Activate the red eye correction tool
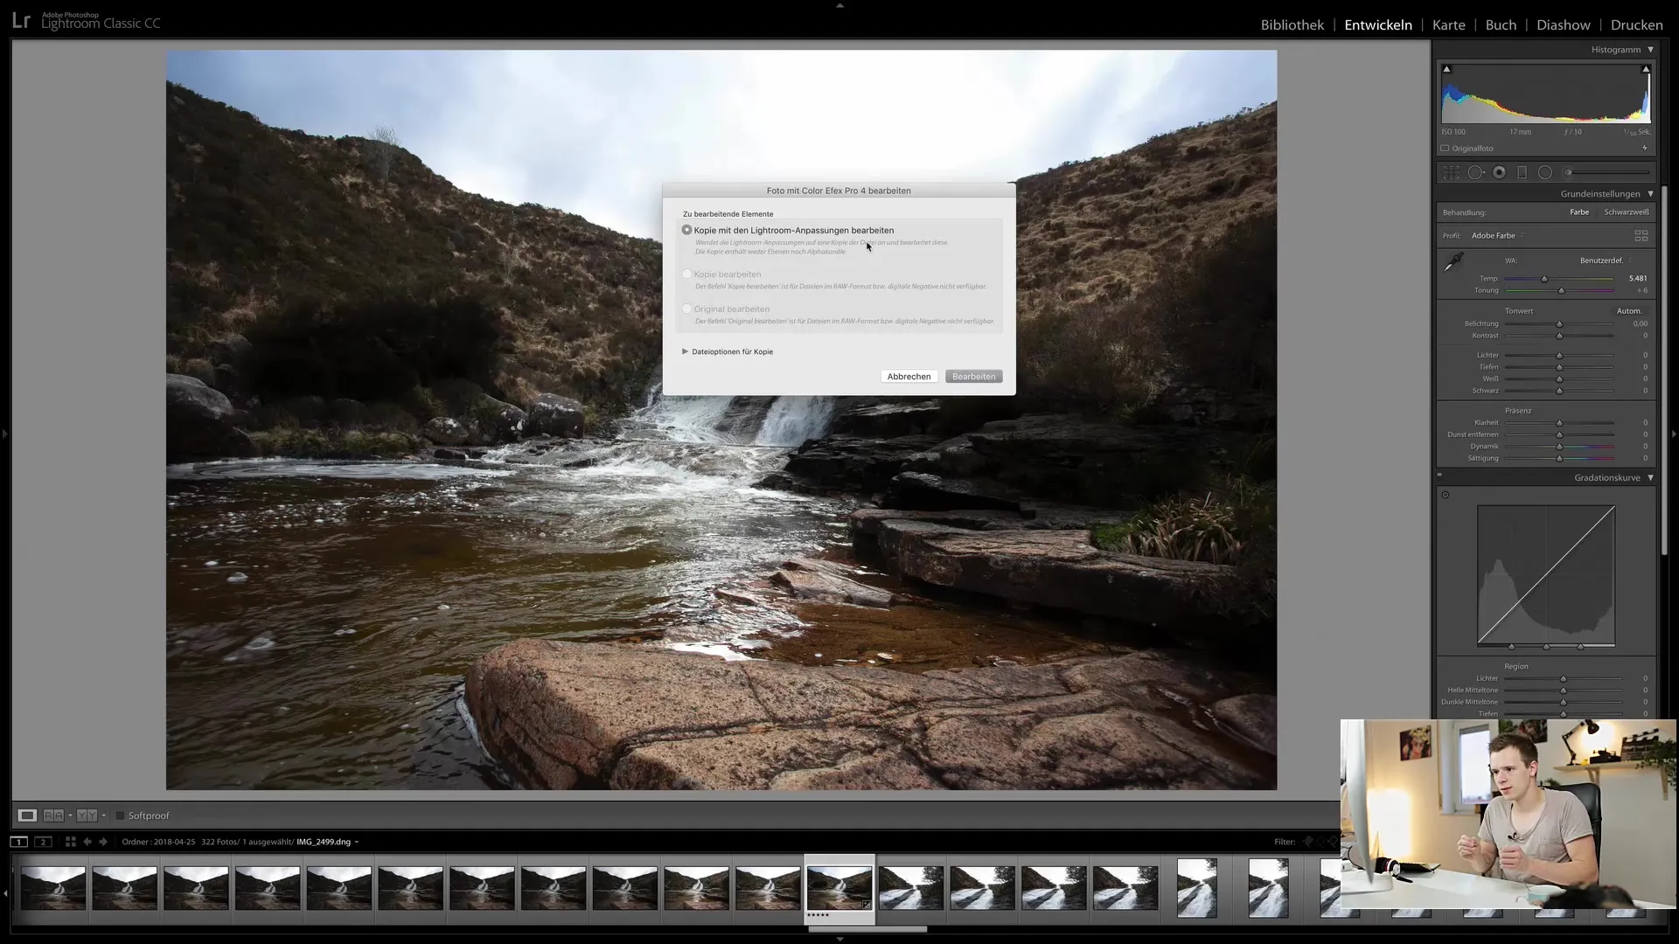This screenshot has height=944, width=1679. [x=1500, y=173]
